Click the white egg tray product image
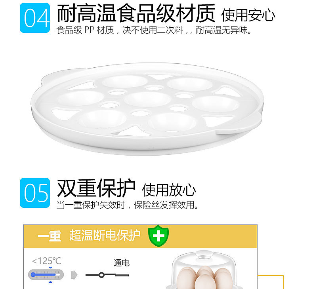Viewport: 313px width, 289px height. 147,109
